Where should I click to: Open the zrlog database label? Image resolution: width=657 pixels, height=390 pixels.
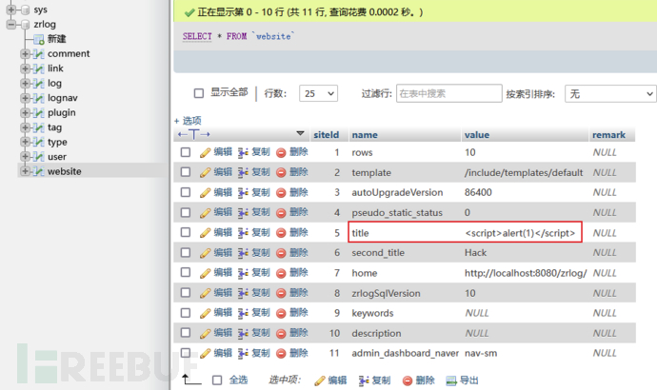pyautogui.click(x=45, y=25)
